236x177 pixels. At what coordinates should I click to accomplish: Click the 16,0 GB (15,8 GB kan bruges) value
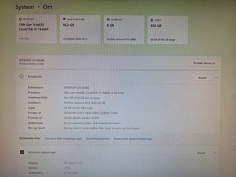82,98
